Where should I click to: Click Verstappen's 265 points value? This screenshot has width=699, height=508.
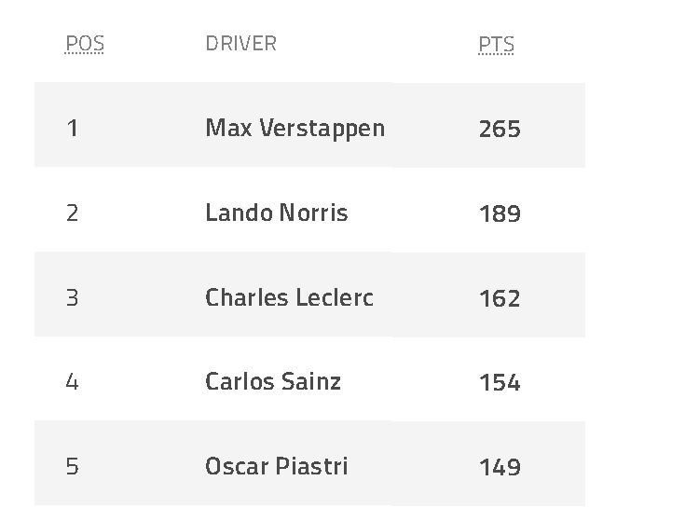[x=500, y=130]
